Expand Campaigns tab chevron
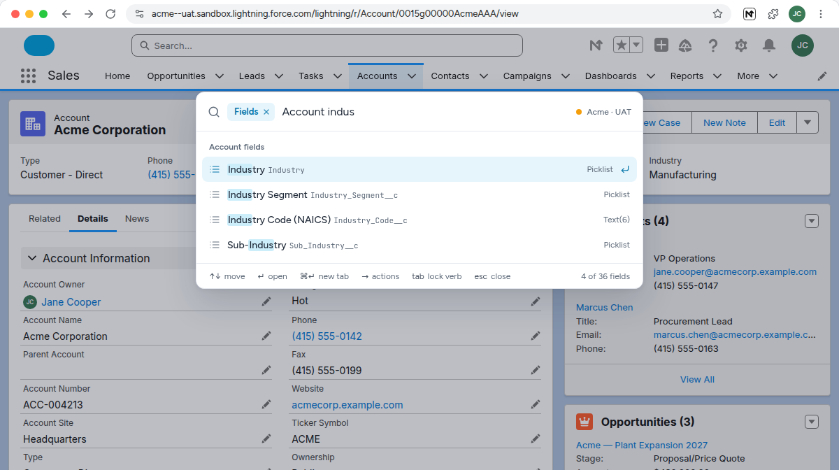The width and height of the screenshot is (839, 470). (565, 76)
